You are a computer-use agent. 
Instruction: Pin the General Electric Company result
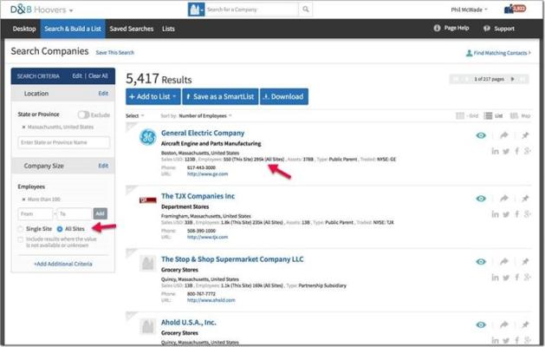point(525,135)
